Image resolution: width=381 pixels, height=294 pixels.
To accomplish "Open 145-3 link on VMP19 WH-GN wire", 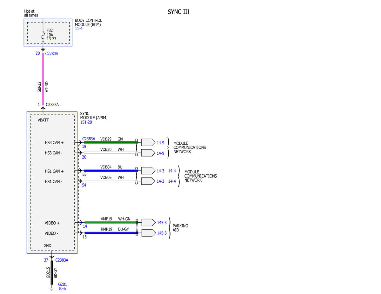I will coord(162,223).
